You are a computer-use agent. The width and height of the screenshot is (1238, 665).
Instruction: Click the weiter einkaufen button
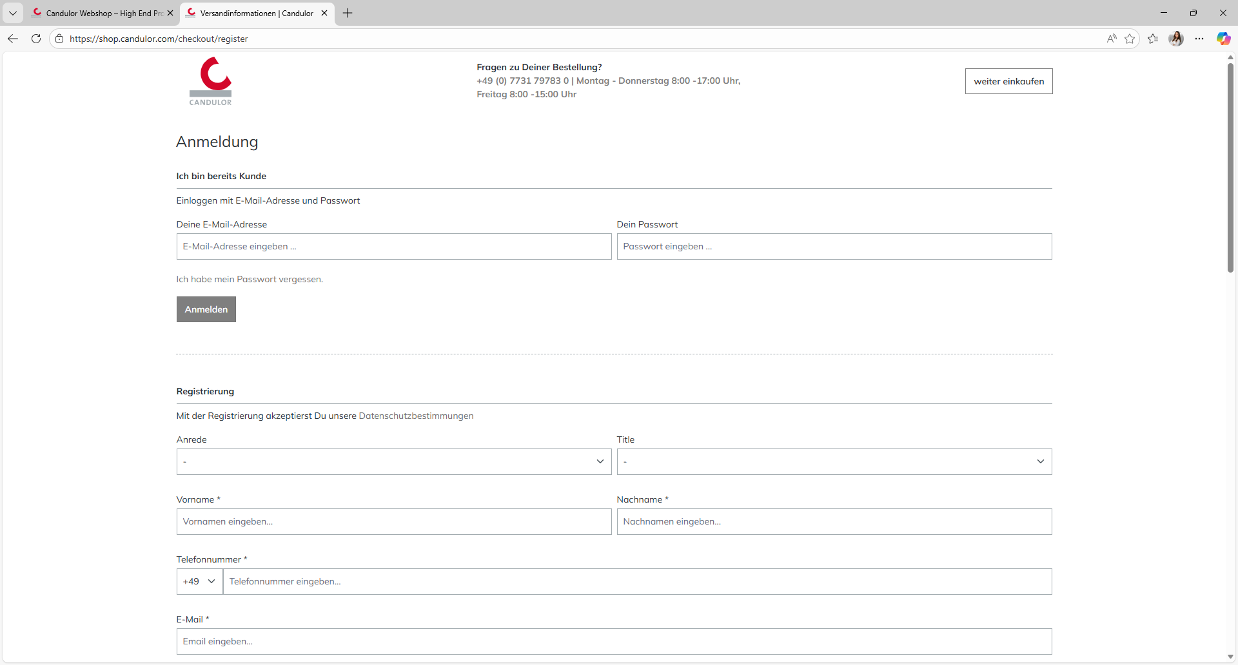(1008, 81)
